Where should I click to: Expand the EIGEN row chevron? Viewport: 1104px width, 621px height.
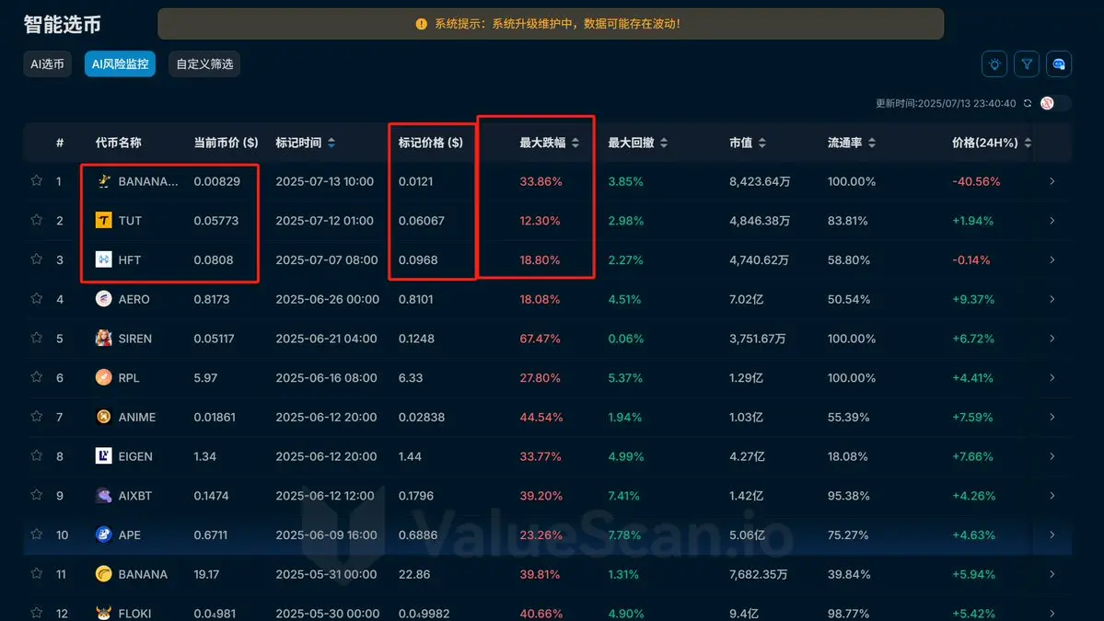pyautogui.click(x=1052, y=456)
